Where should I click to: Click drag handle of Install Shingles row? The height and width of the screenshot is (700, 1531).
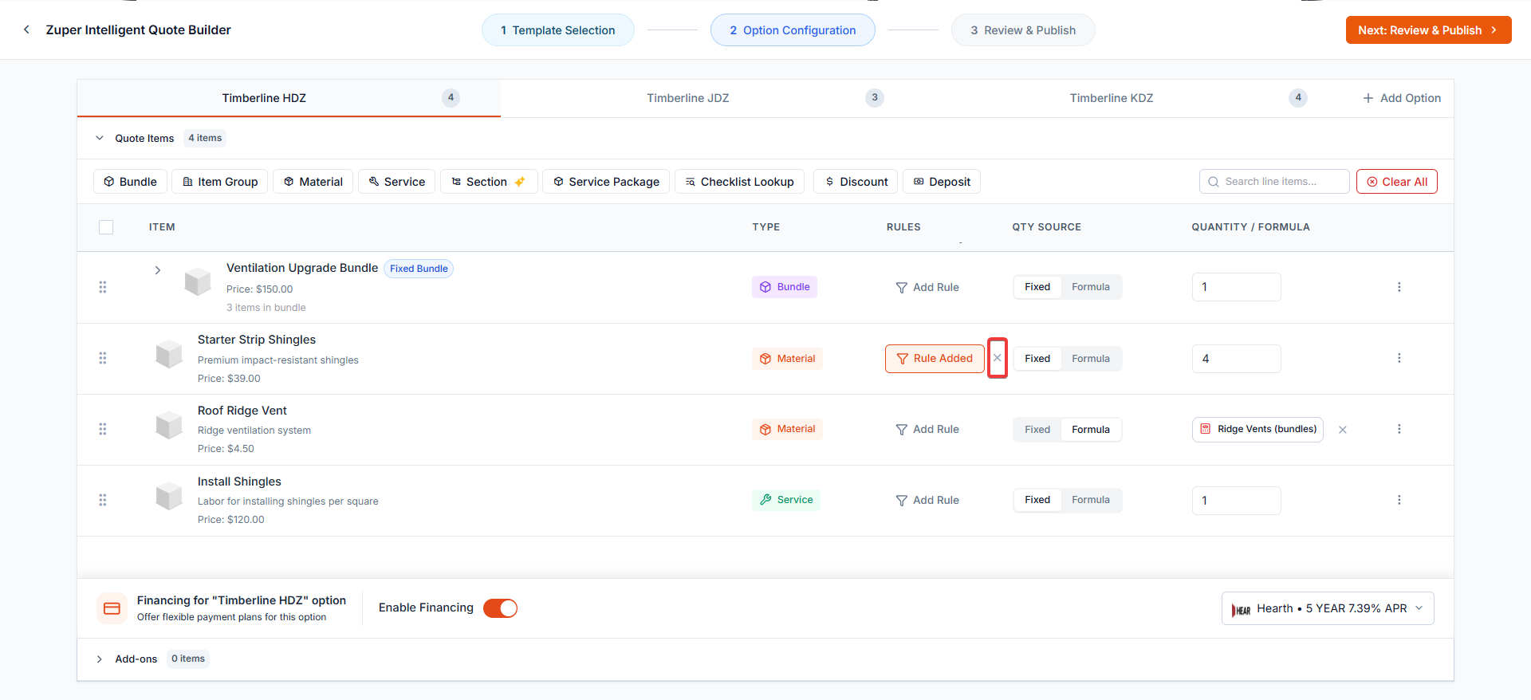(102, 500)
